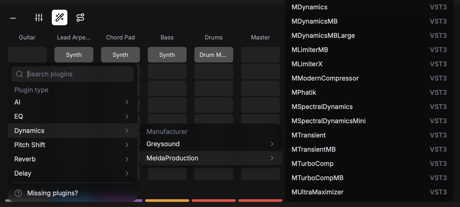Click the mixer faders icon
Viewport: 460px width, 207px height.
click(x=39, y=17)
